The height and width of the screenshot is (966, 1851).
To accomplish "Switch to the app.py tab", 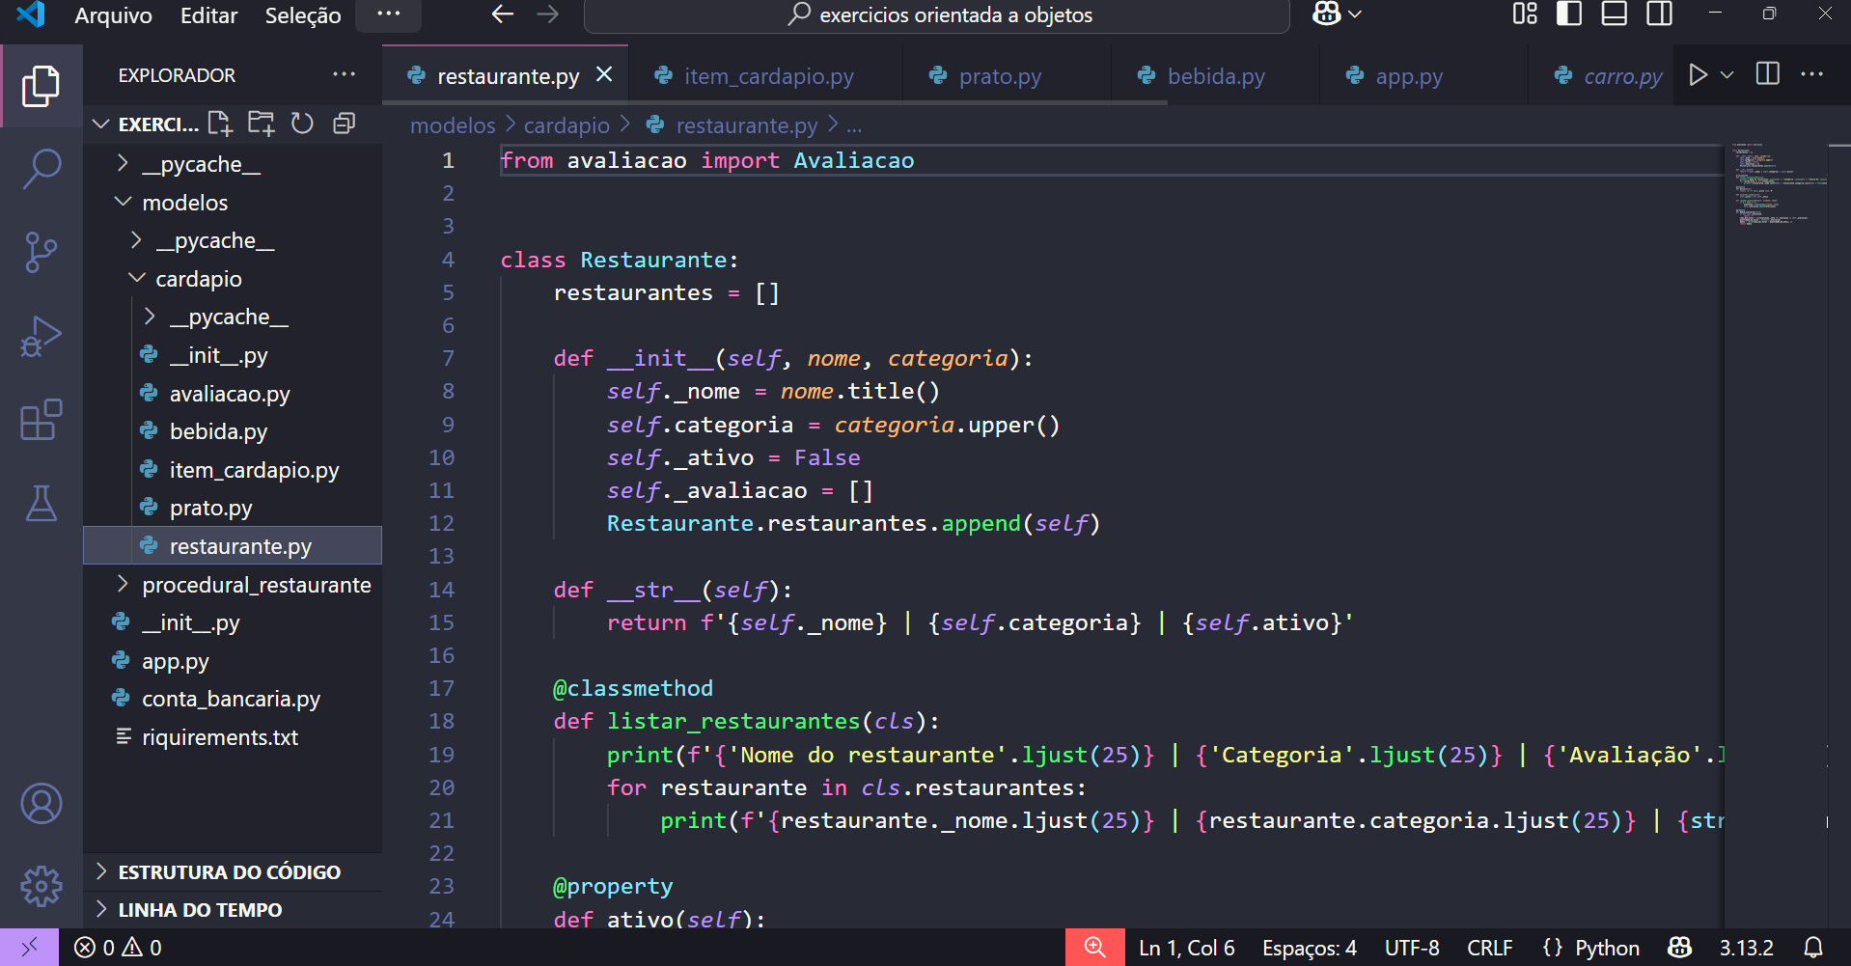I will tap(1408, 76).
